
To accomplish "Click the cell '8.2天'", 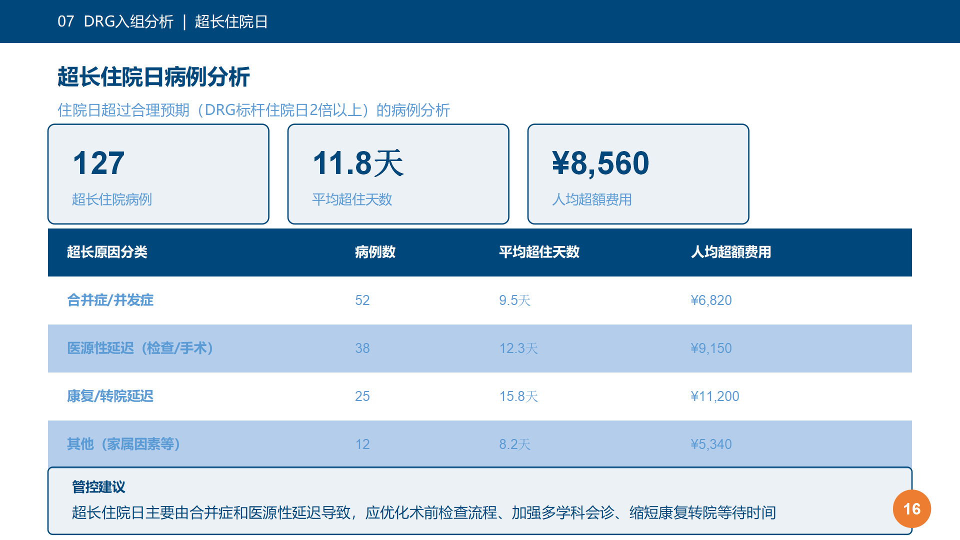I will [x=514, y=444].
